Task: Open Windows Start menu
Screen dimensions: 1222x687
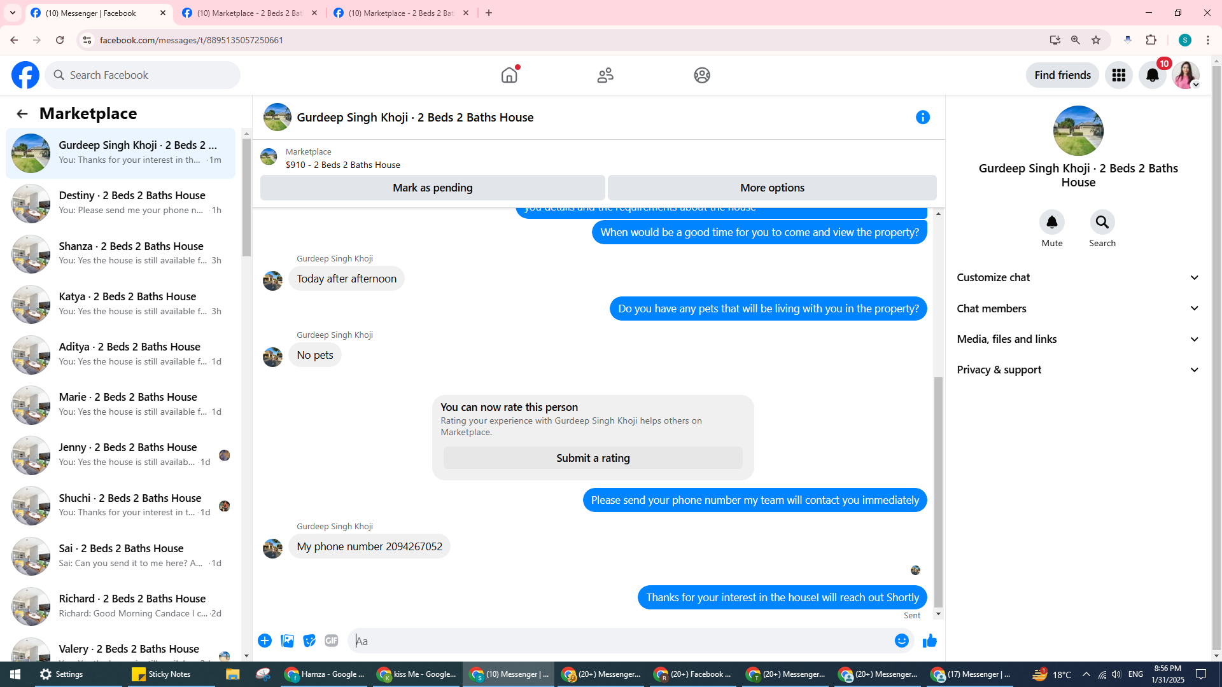Action: tap(15, 674)
